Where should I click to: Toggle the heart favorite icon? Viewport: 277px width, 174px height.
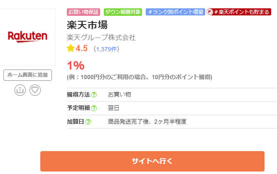click(35, 90)
